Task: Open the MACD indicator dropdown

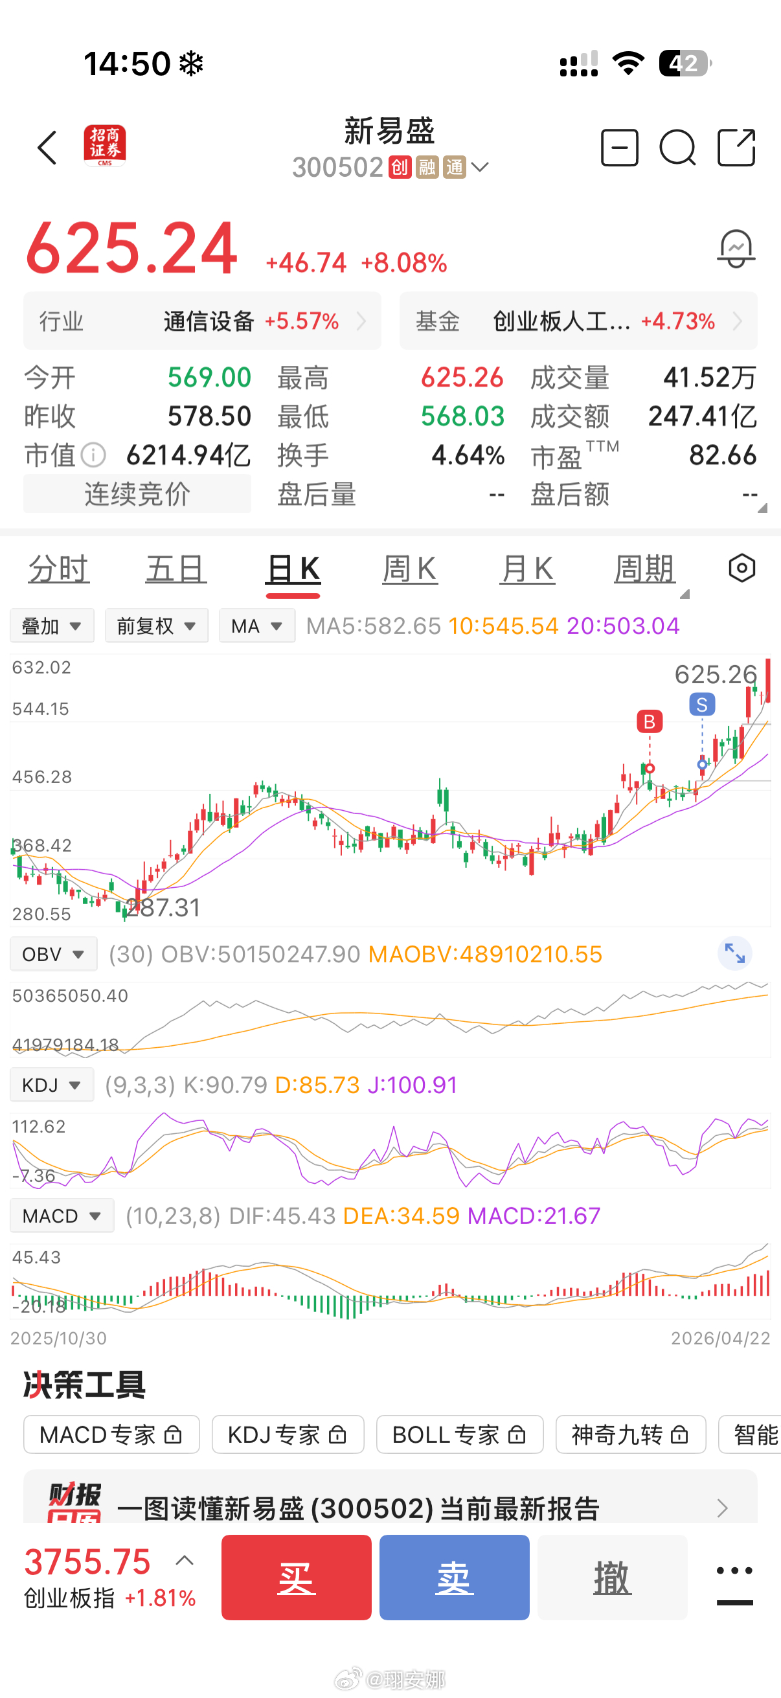Action: (x=62, y=1216)
